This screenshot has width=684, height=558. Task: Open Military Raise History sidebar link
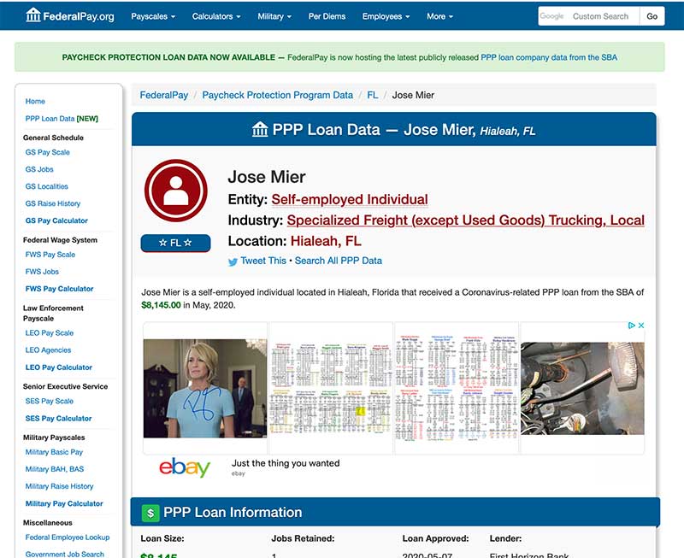[59, 486]
